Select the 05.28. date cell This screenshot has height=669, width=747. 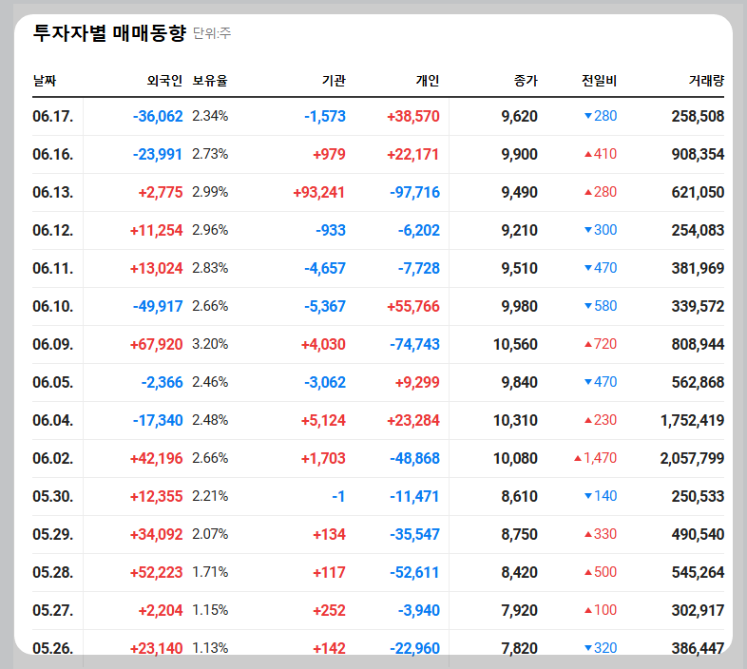coord(53,573)
